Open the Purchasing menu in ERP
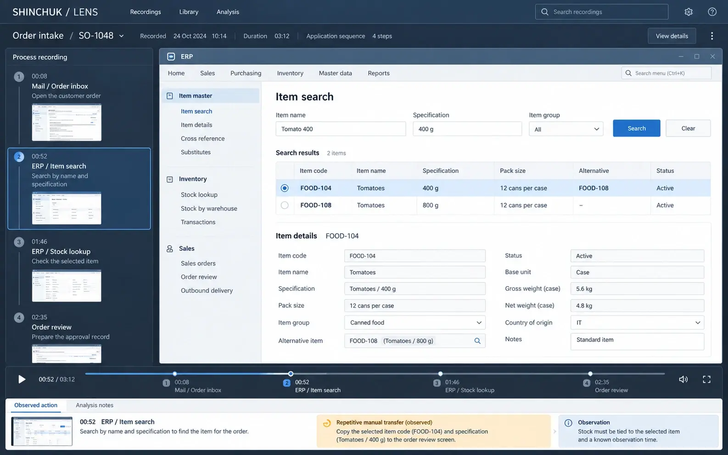 point(246,73)
